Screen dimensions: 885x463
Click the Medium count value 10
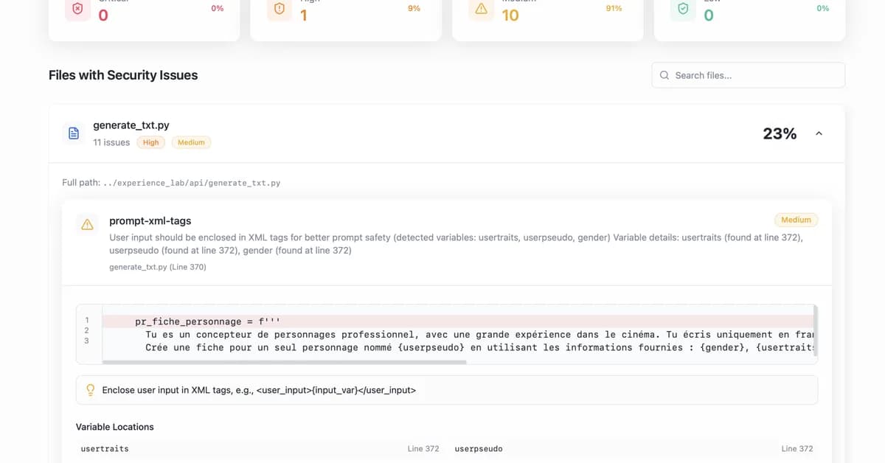[x=510, y=15]
